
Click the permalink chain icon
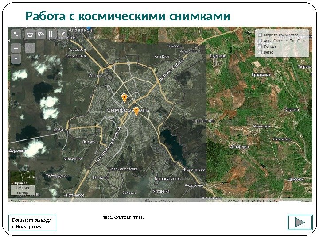click(41, 34)
